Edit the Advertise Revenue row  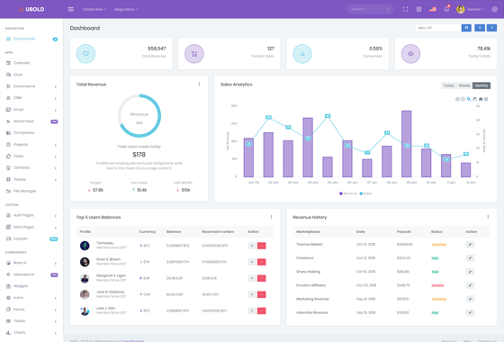tap(470, 313)
